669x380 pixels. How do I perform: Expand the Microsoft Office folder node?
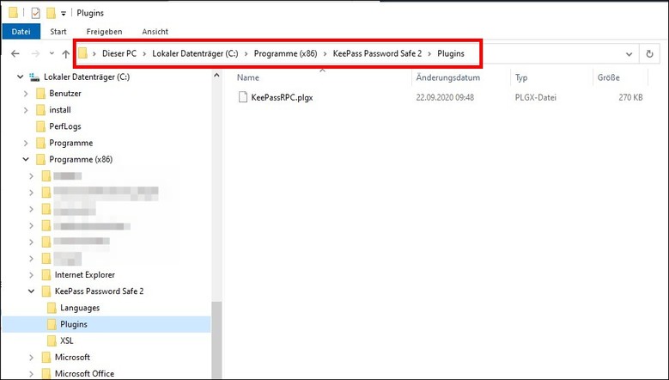[31, 374]
